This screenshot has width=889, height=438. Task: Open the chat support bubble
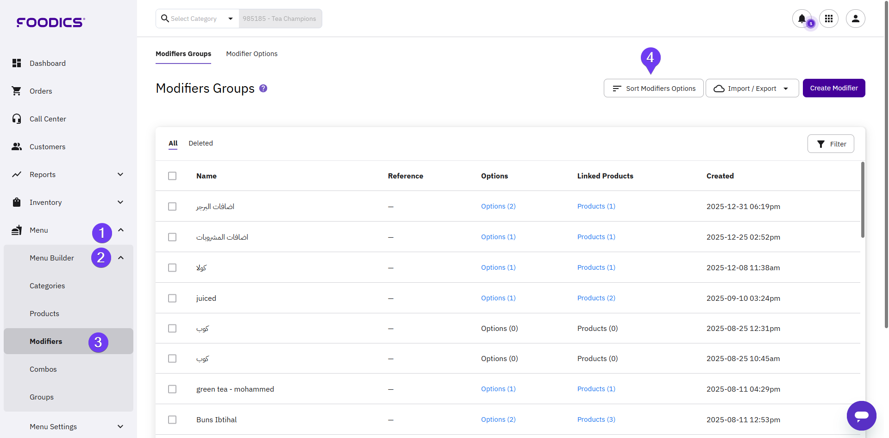pos(861,415)
